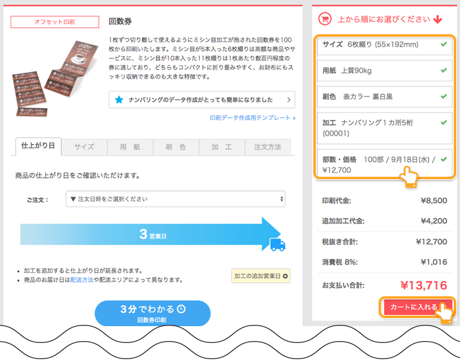The image size is (460, 361).
Task: Click green checkmark on サイズ row
Action: (444, 44)
